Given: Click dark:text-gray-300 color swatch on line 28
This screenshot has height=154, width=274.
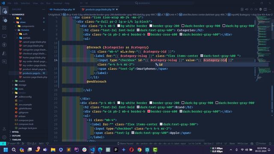Looking at the screenshot, I should (161, 124).
